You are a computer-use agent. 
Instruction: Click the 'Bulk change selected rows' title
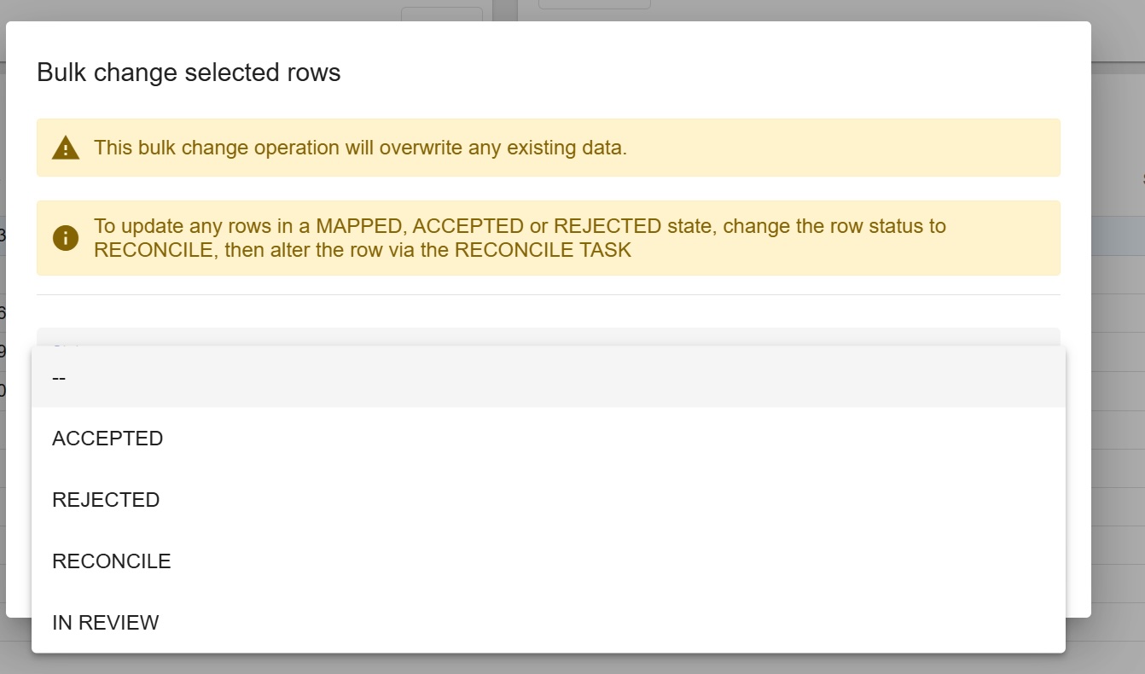189,73
